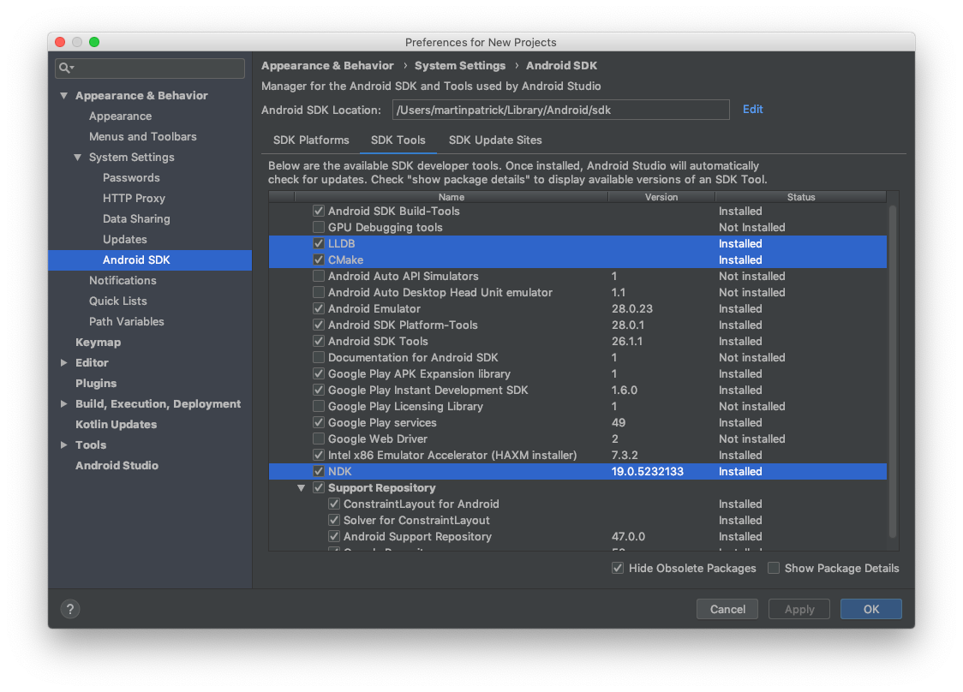Collapse Appearance & Behavior tree arrow

64,95
